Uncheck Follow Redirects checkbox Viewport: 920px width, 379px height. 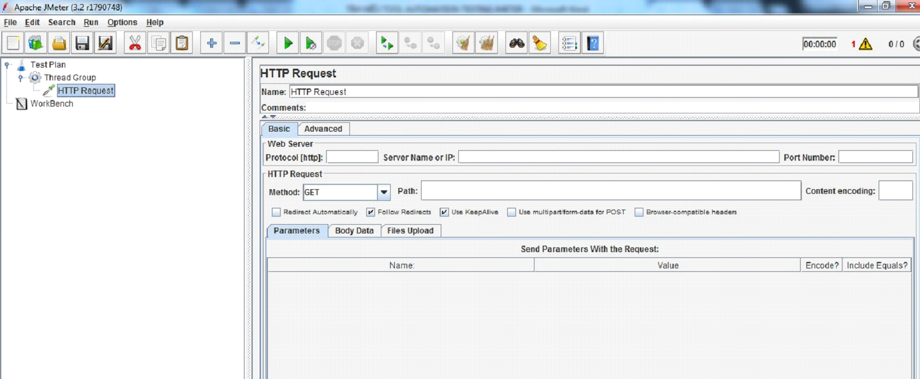coord(371,212)
